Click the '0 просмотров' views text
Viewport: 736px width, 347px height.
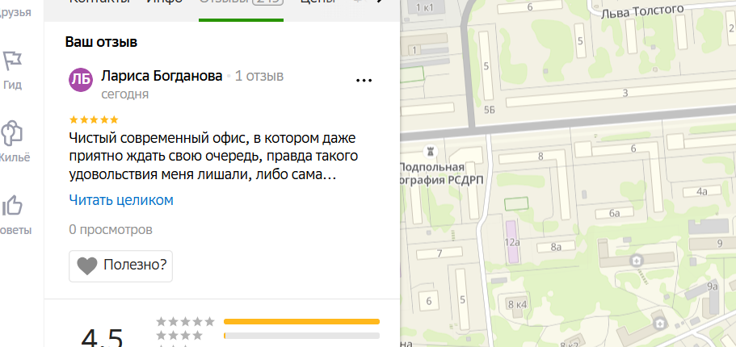click(x=111, y=230)
